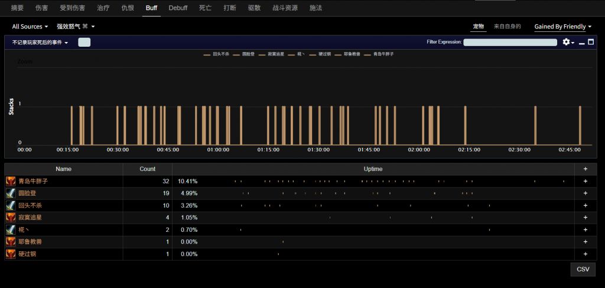Click the spec icon beside 硬过钢
The width and height of the screenshot is (605, 288).
(x=11, y=254)
